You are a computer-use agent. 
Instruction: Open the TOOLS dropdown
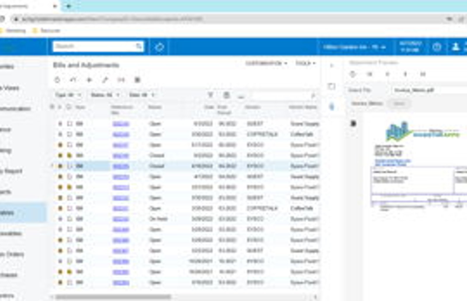click(306, 63)
